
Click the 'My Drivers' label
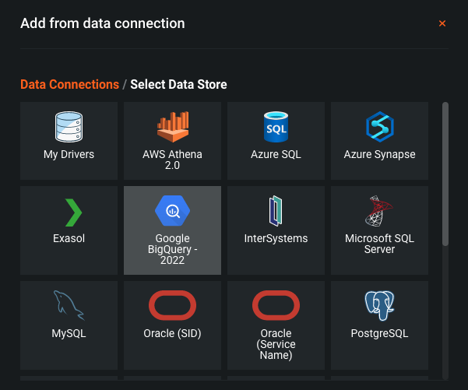coord(69,154)
